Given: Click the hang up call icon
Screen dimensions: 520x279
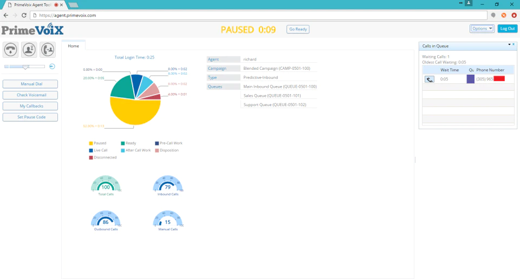Looking at the screenshot, I should coord(11,50).
